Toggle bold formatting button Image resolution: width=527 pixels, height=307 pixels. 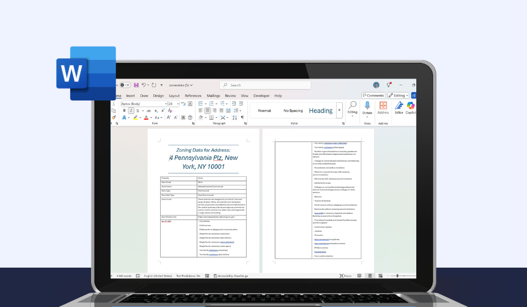[124, 111]
